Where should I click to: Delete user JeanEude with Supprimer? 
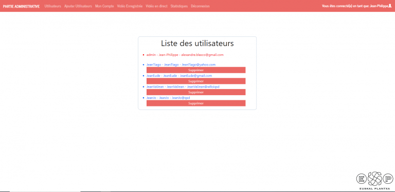tap(196, 81)
